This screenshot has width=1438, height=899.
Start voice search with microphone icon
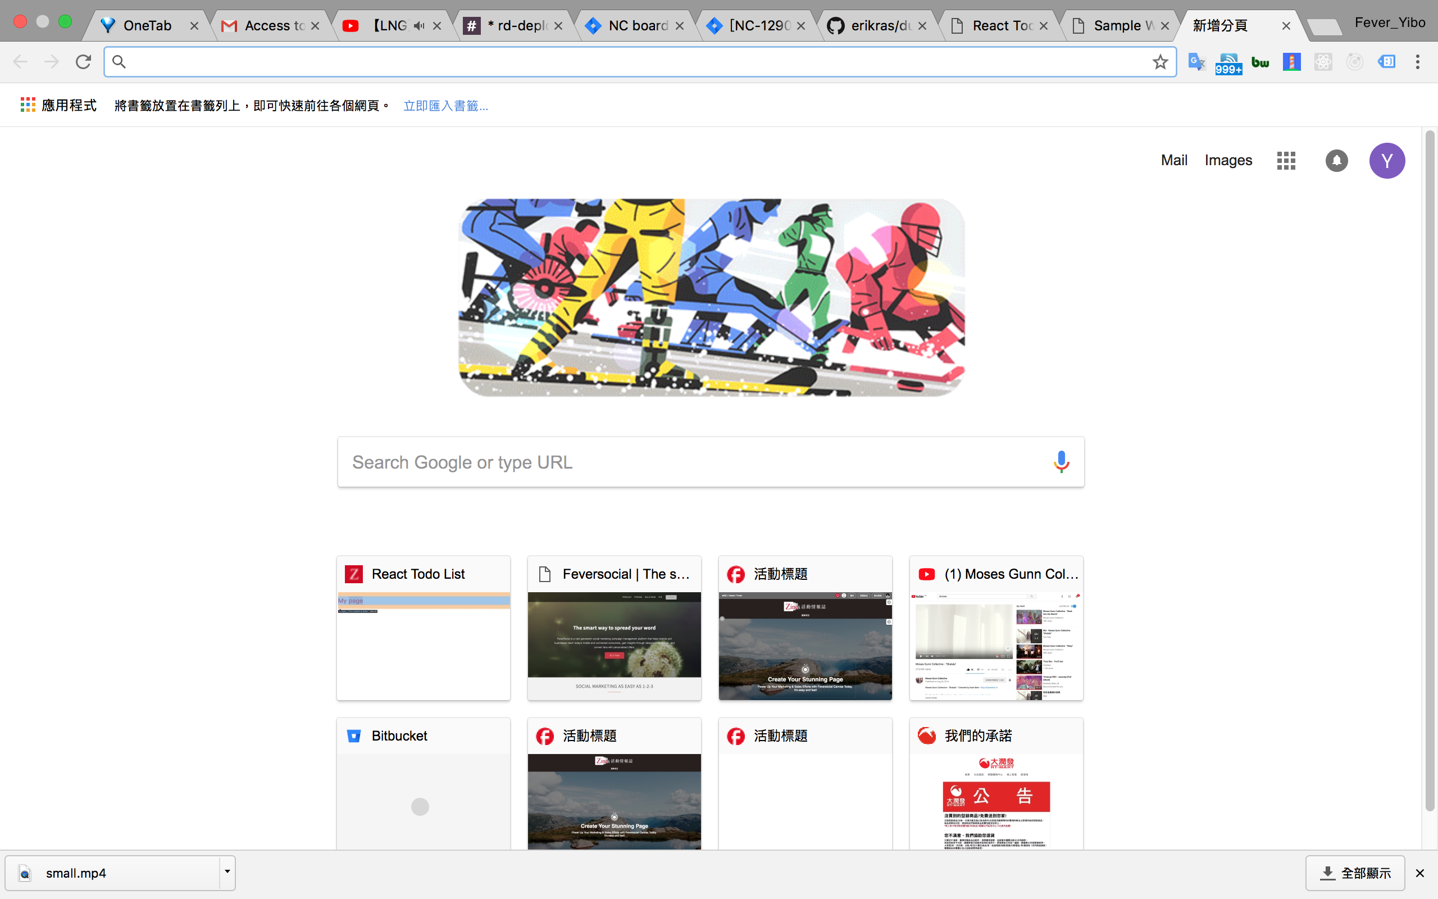click(x=1061, y=462)
